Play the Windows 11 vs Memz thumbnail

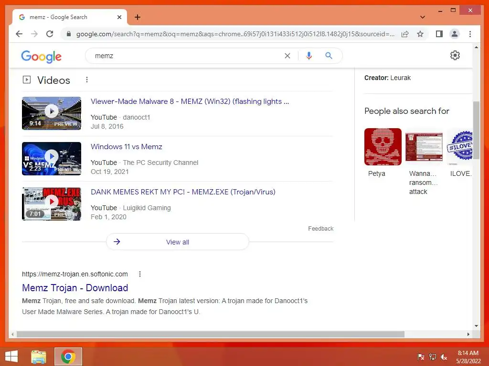click(x=52, y=158)
